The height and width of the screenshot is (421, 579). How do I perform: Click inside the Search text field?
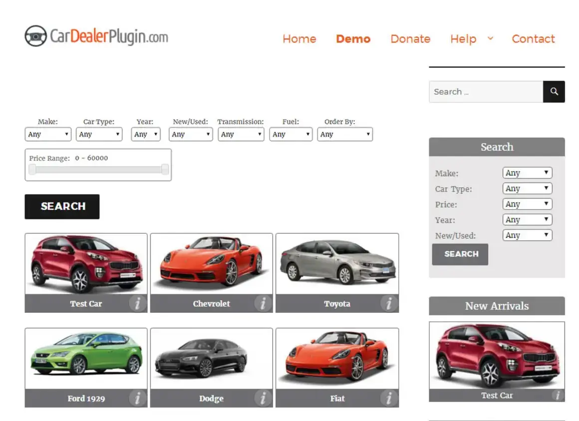pos(479,91)
